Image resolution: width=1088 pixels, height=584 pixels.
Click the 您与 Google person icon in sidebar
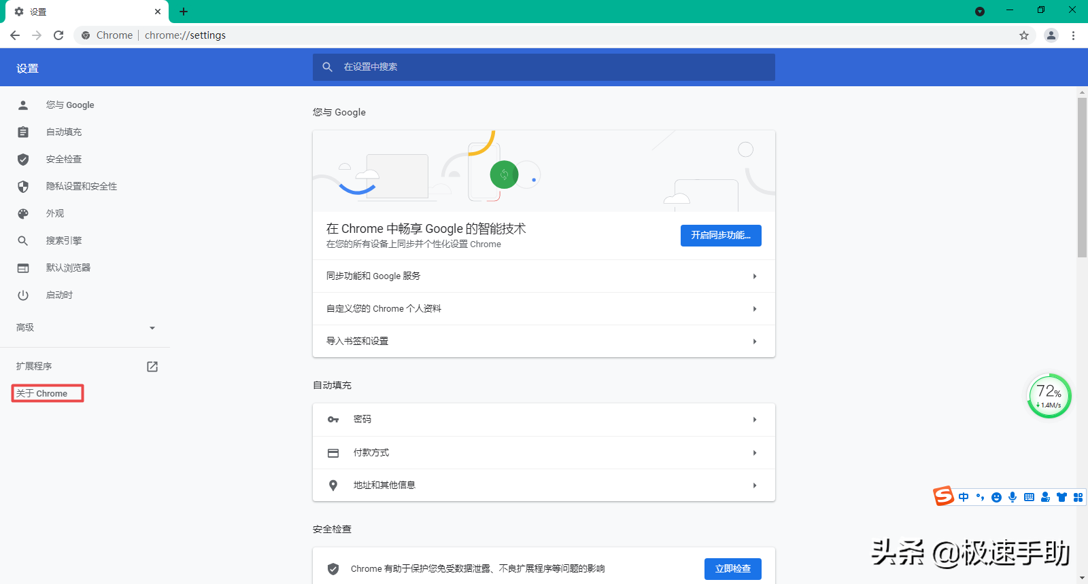click(x=23, y=105)
